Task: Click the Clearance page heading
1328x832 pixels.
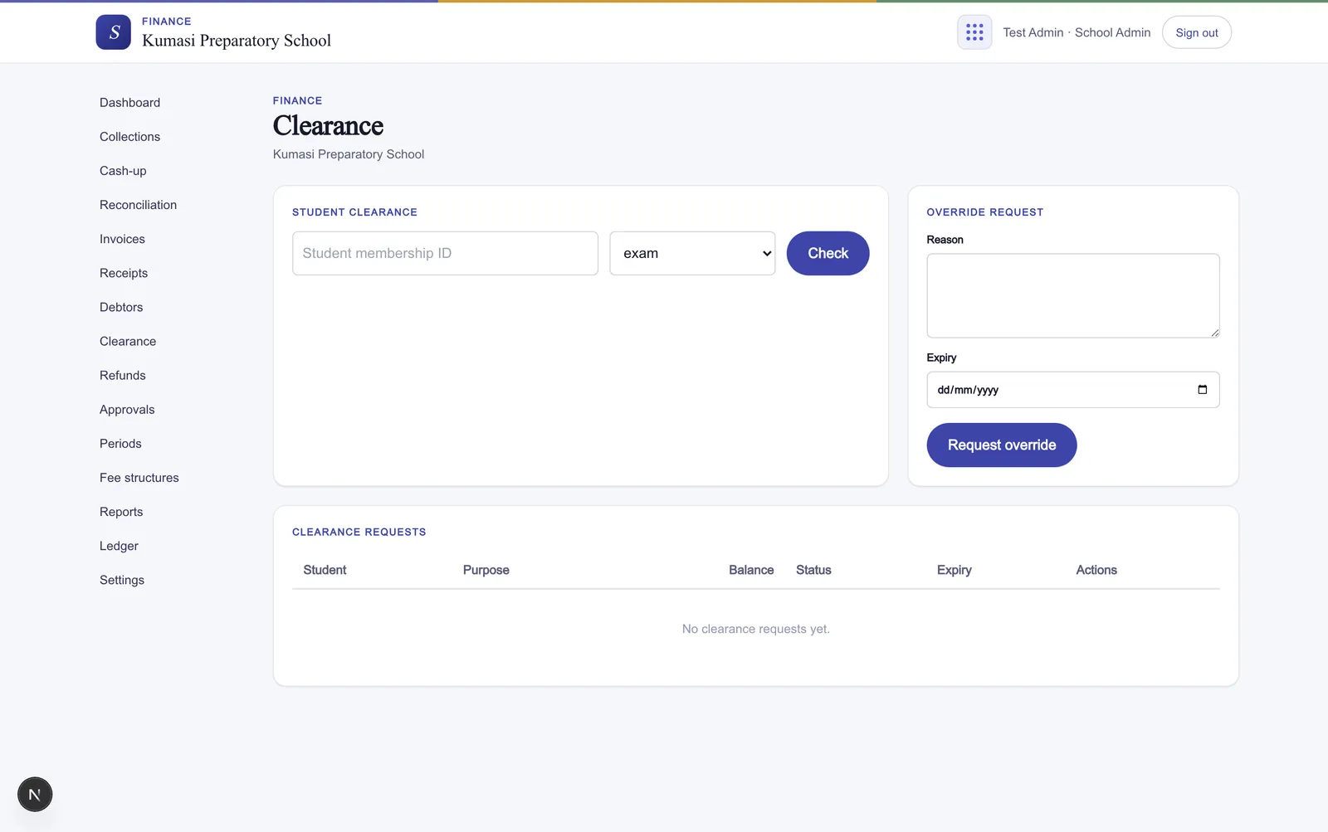Action: pyautogui.click(x=328, y=125)
